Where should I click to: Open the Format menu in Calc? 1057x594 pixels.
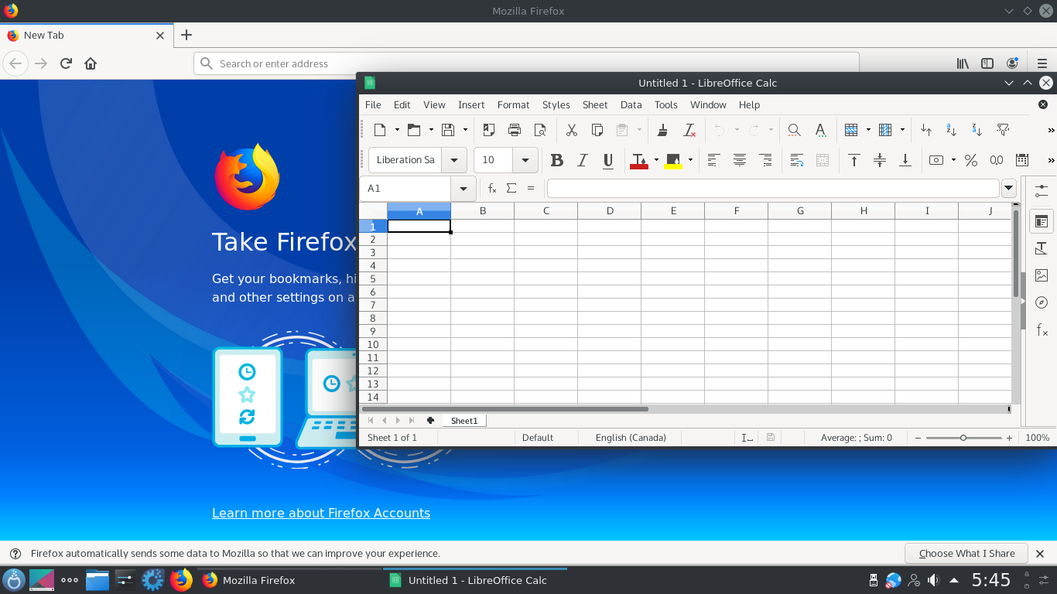514,104
